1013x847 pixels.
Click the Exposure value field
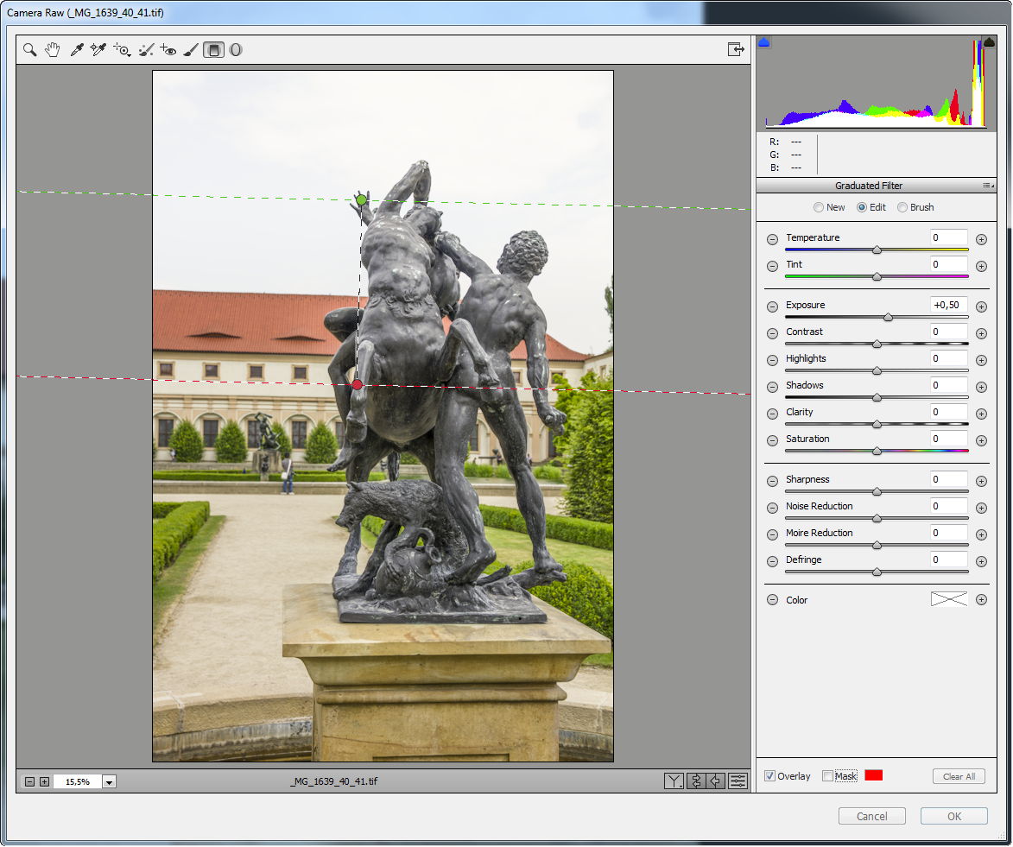(x=948, y=305)
